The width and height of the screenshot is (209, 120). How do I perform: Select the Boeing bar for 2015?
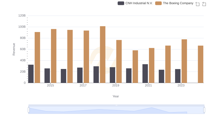[x=54, y=56]
